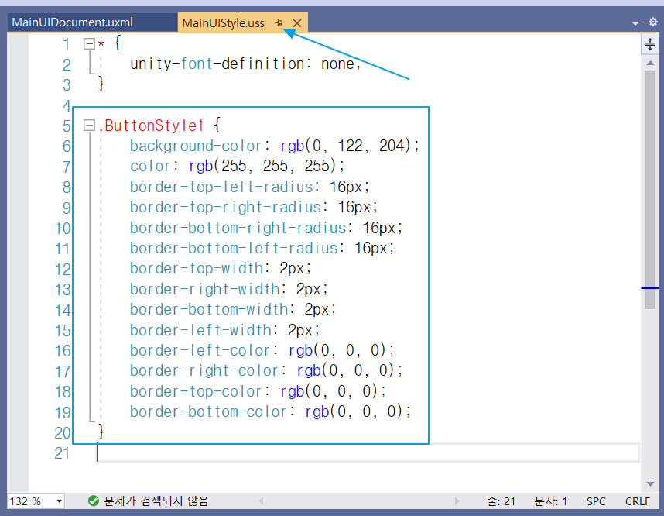The height and width of the screenshot is (516, 664).
Task: Pin the MainUIStyle.uss tab
Action: click(279, 23)
